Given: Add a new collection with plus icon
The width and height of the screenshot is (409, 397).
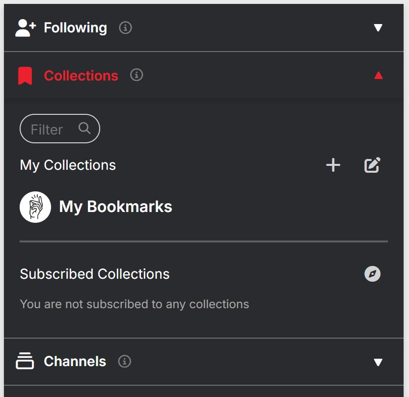Looking at the screenshot, I should tap(333, 165).
